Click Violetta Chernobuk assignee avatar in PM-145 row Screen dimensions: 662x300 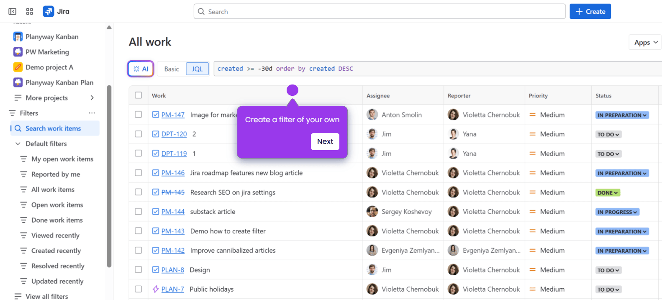pos(372,192)
